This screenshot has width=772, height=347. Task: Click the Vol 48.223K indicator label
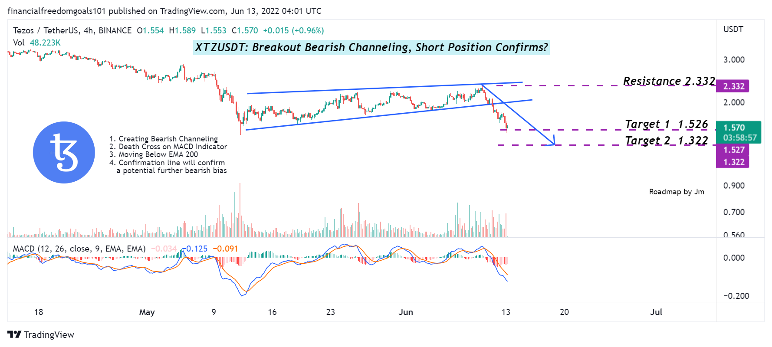coord(37,43)
